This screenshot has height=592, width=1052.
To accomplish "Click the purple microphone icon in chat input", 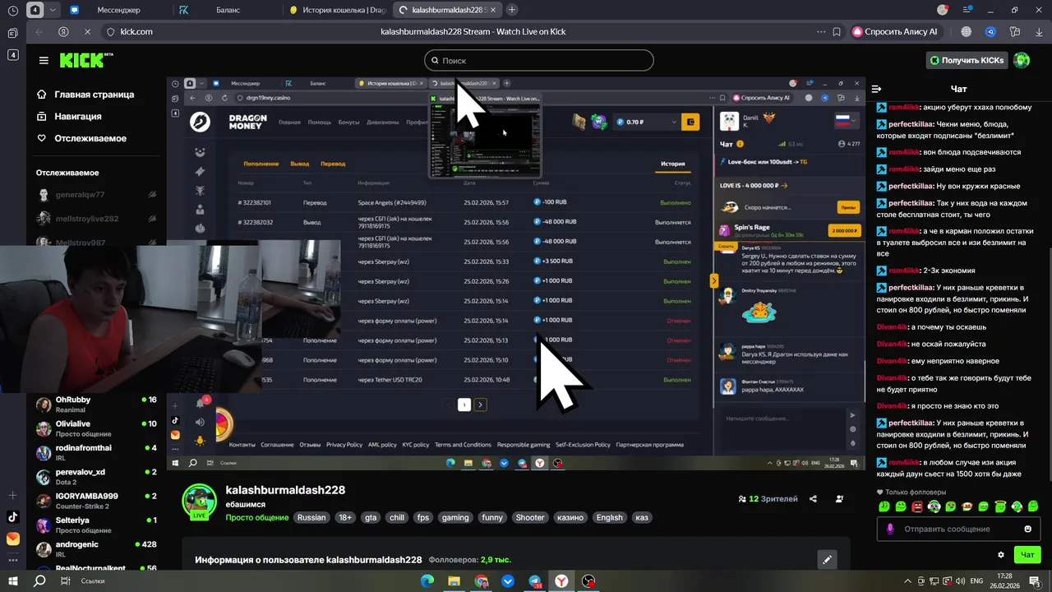I will (x=889, y=529).
